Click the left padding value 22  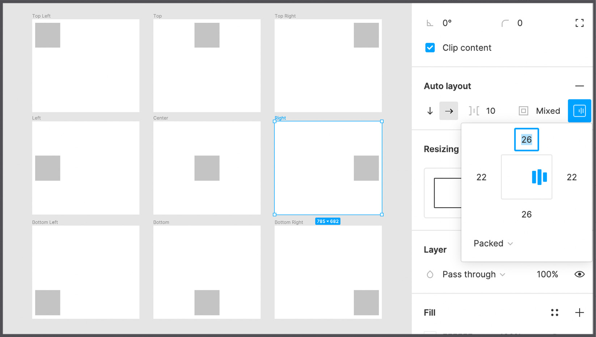tap(481, 177)
